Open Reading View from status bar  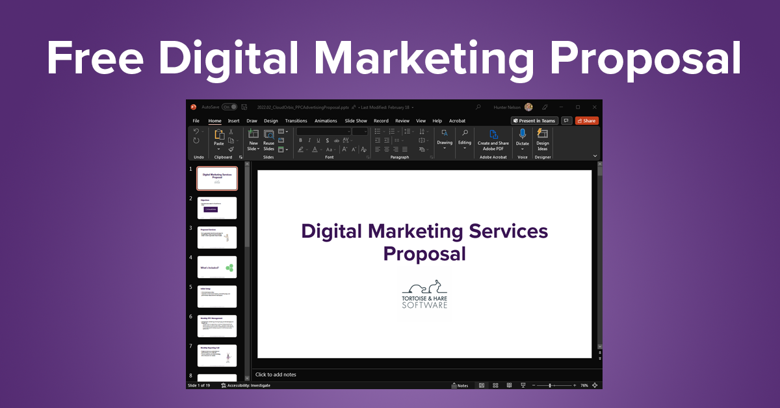pos(510,385)
